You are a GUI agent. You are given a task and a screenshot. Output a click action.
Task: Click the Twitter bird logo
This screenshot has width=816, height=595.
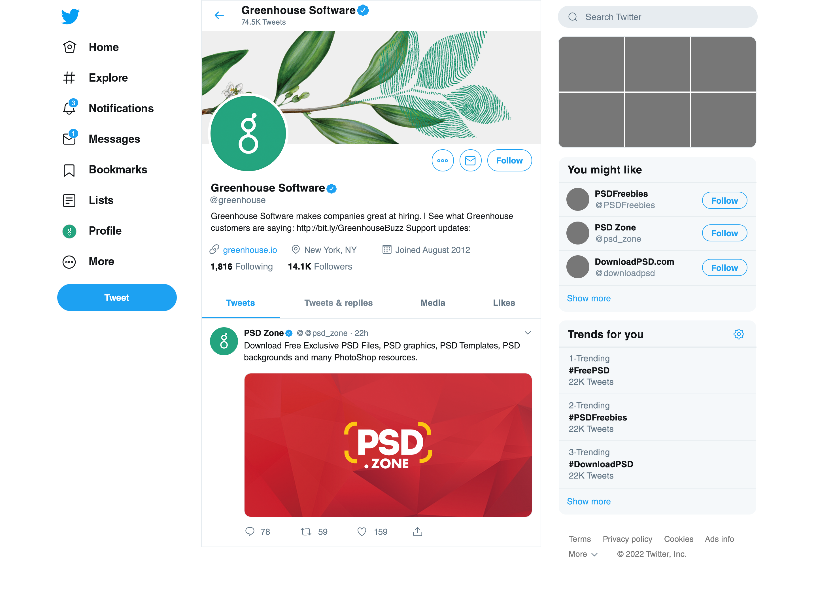[70, 16]
